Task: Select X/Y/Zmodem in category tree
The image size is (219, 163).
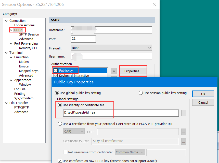Action: click(24, 98)
